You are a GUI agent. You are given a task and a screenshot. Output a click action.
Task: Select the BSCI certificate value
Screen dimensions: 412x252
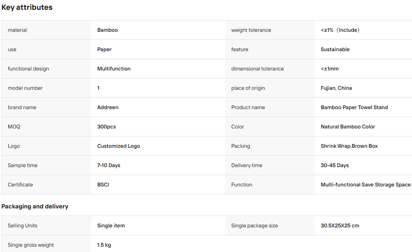click(103, 185)
